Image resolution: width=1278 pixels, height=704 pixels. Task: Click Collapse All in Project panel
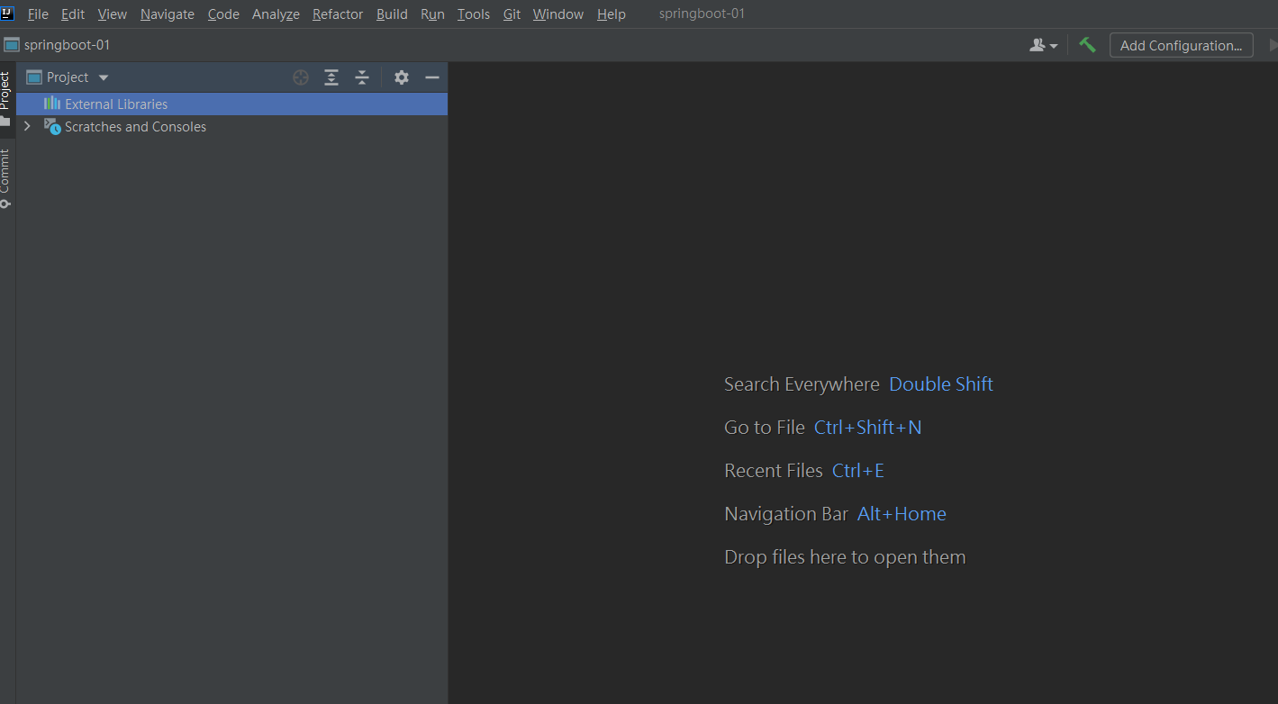click(x=362, y=77)
